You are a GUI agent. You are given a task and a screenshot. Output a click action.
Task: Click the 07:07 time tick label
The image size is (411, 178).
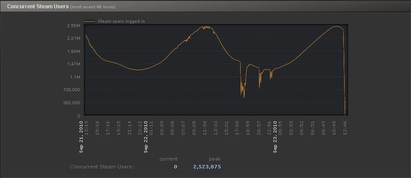point(183,128)
